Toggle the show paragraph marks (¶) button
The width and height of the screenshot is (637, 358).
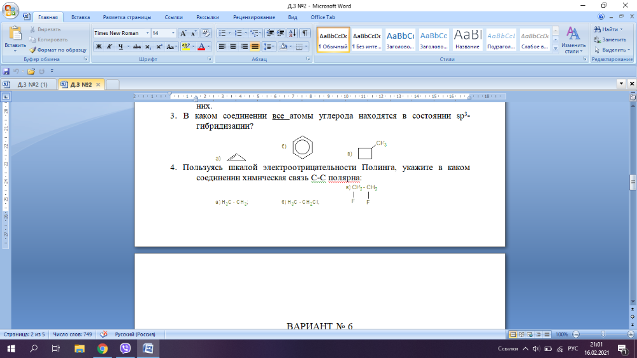pos(304,33)
